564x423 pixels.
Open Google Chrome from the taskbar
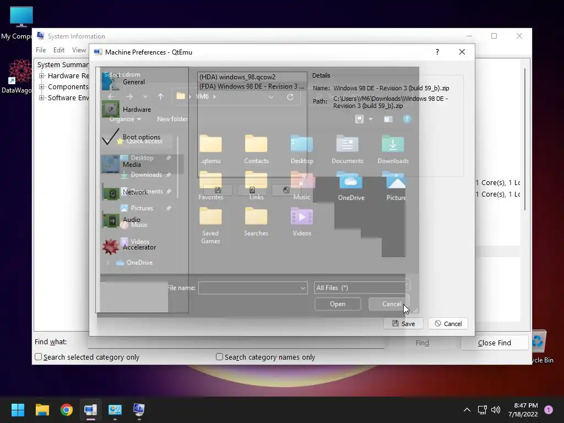click(x=67, y=410)
